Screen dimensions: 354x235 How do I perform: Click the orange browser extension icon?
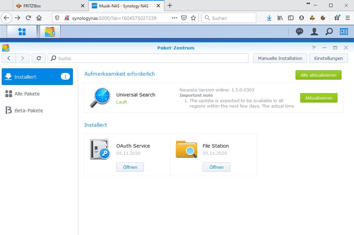(312, 18)
